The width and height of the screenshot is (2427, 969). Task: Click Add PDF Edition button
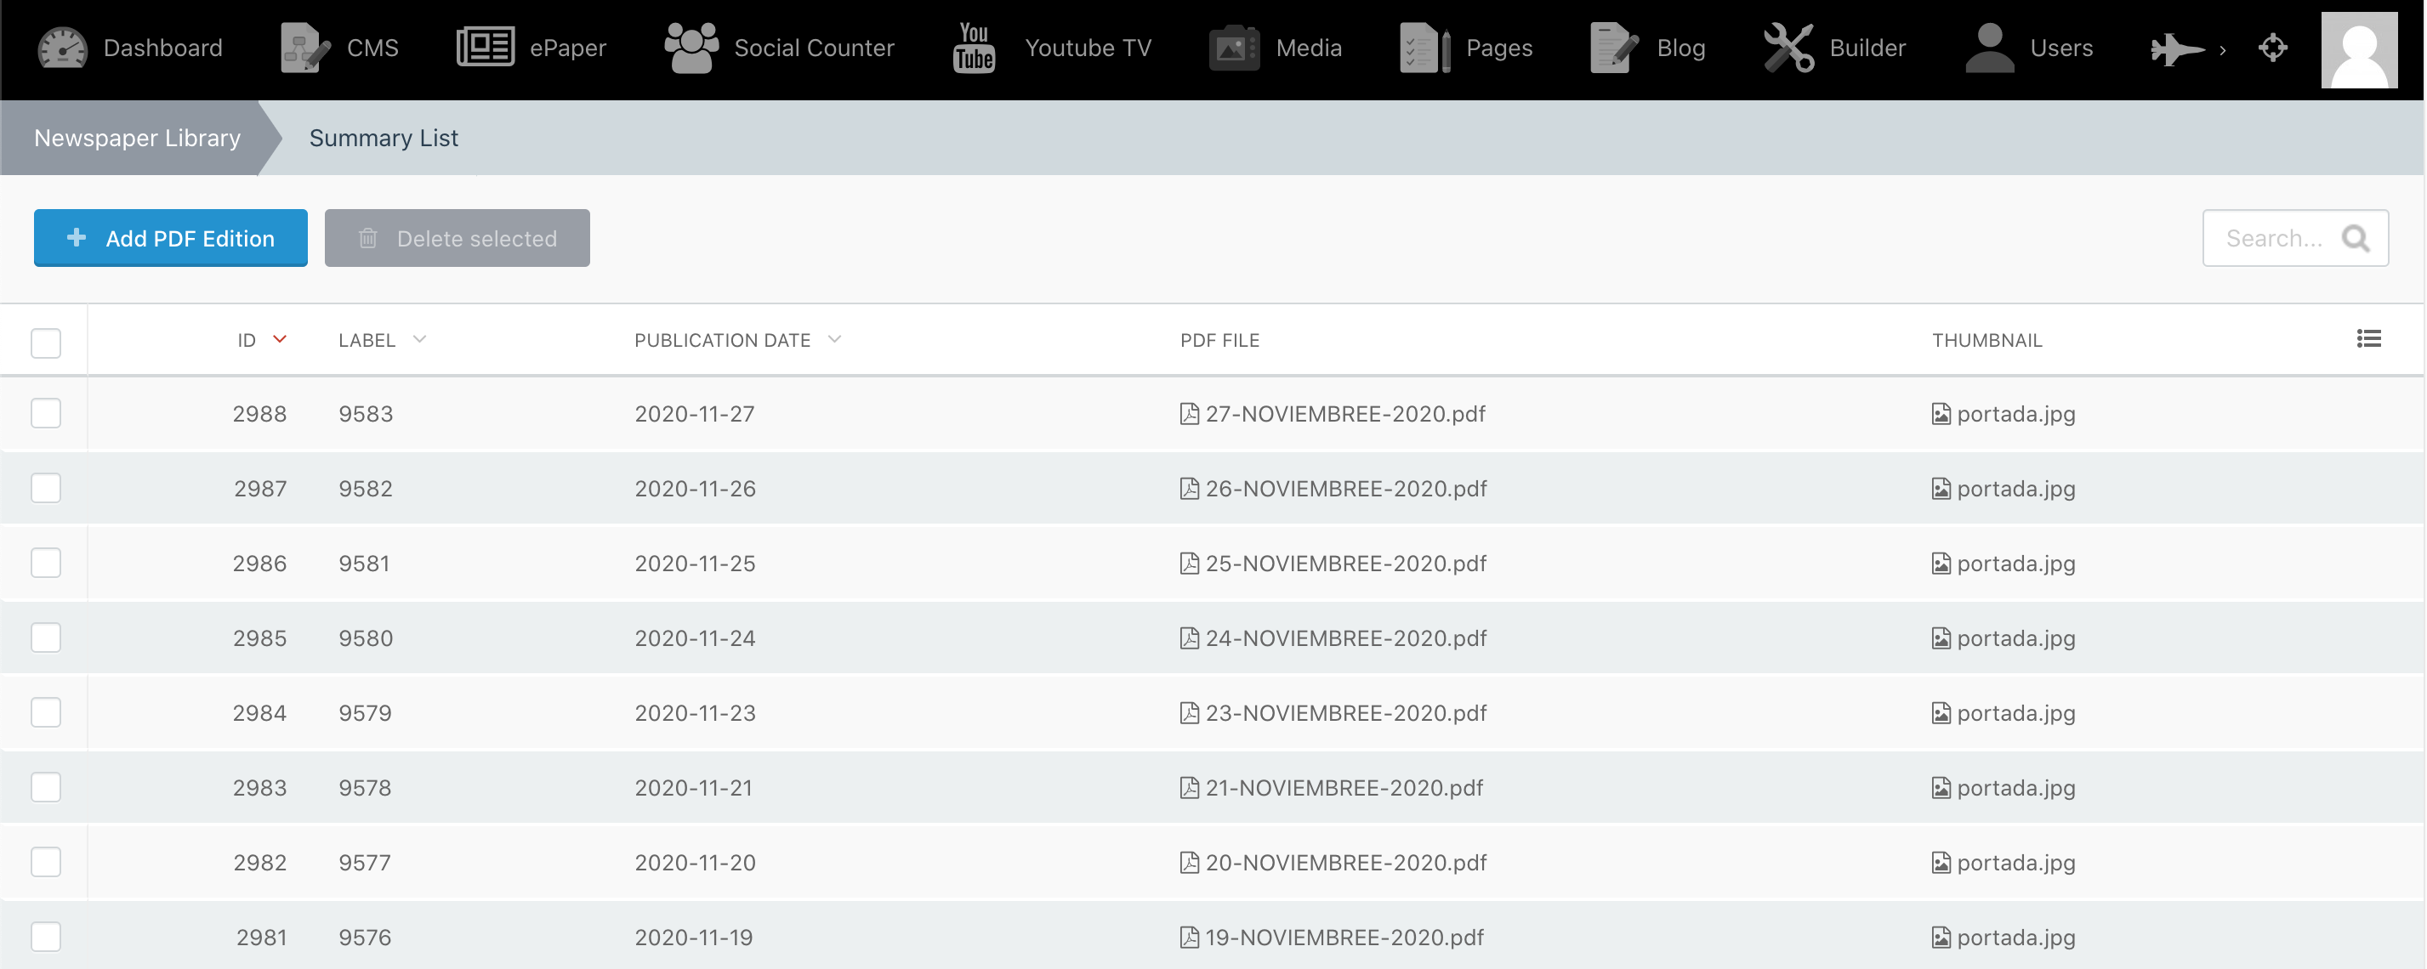point(168,237)
